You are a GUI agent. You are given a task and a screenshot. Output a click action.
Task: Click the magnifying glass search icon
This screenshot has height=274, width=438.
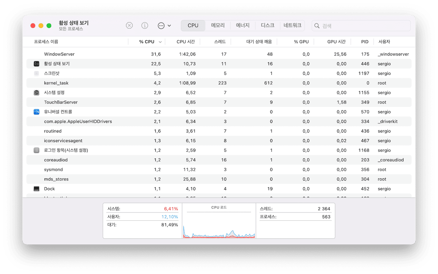click(317, 26)
